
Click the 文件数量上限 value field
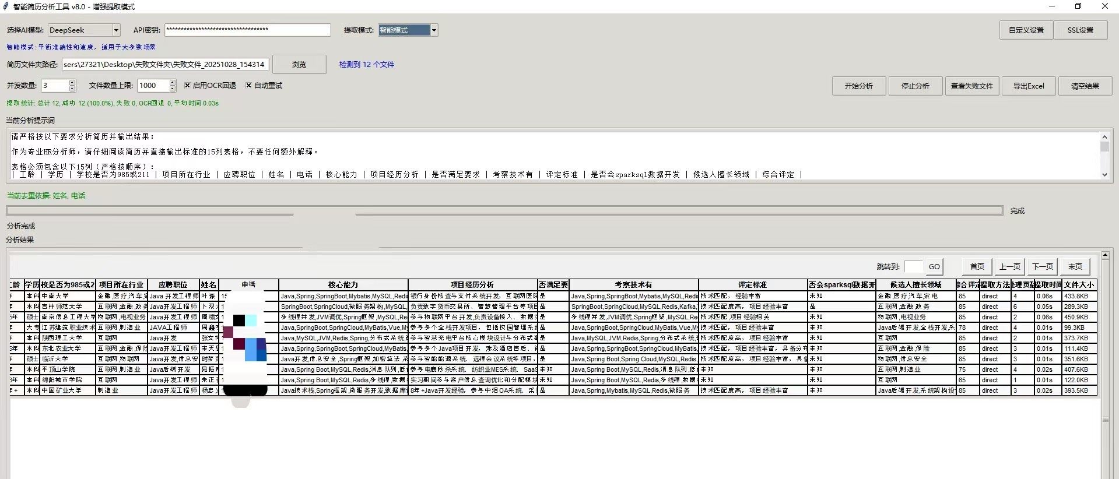click(153, 86)
